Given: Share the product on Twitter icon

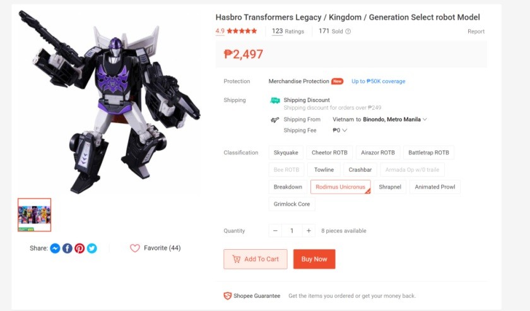Looking at the screenshot, I should pyautogui.click(x=92, y=249).
